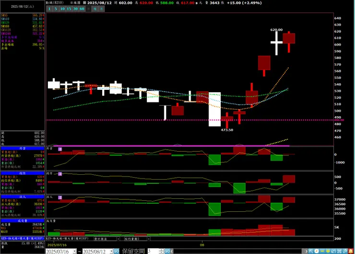Viewport: 355px width, 254px height.
Task: Click the SMA10 legend row
Action: (x=23, y=19)
